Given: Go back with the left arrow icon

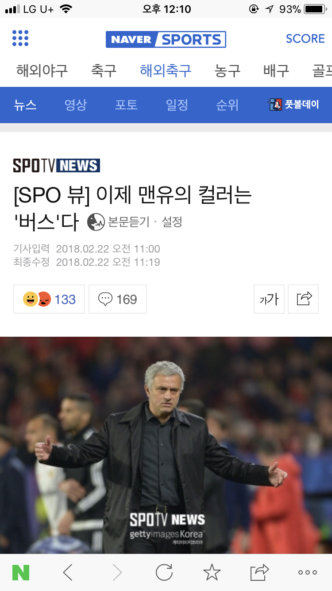Looking at the screenshot, I should point(68,573).
